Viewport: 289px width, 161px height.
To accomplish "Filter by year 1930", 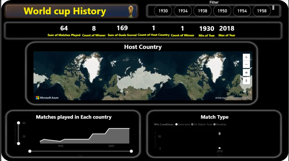I will (x=163, y=11).
